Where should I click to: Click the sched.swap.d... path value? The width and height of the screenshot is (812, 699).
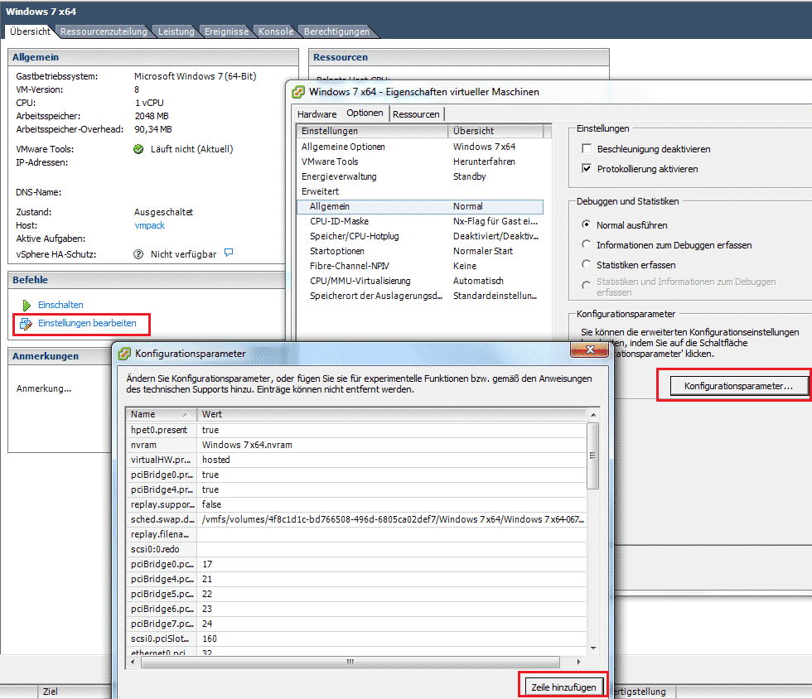pos(393,519)
